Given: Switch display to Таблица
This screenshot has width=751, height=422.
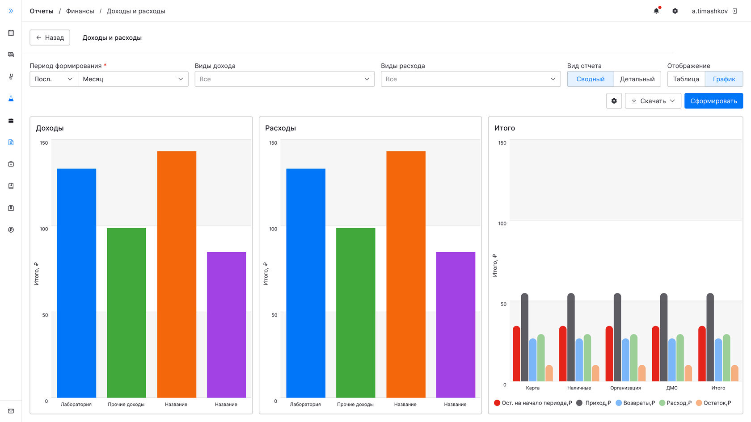Looking at the screenshot, I should tap(686, 79).
